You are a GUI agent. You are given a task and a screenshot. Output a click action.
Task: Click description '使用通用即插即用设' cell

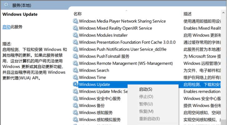(202, 21)
